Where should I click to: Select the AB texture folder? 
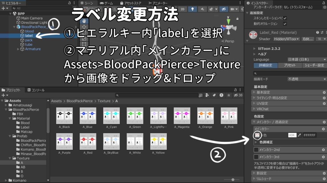23,167
